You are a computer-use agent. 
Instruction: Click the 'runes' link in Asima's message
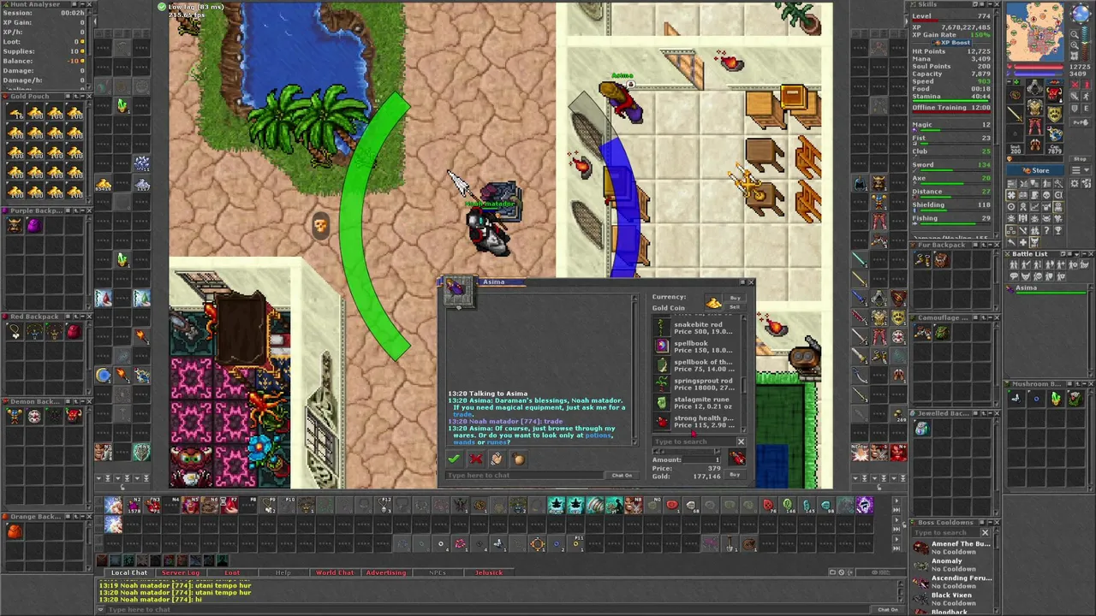pos(497,442)
